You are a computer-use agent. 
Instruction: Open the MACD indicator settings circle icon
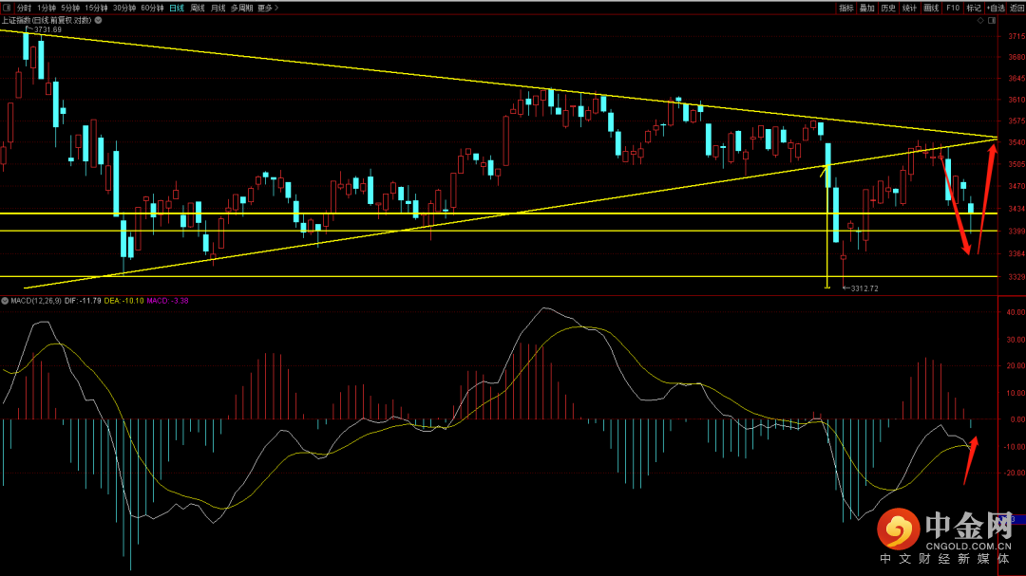pyautogui.click(x=5, y=301)
